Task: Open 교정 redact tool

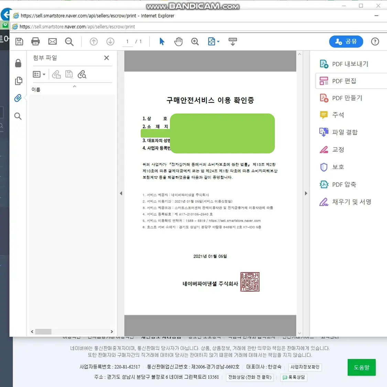Action: tap(332, 150)
